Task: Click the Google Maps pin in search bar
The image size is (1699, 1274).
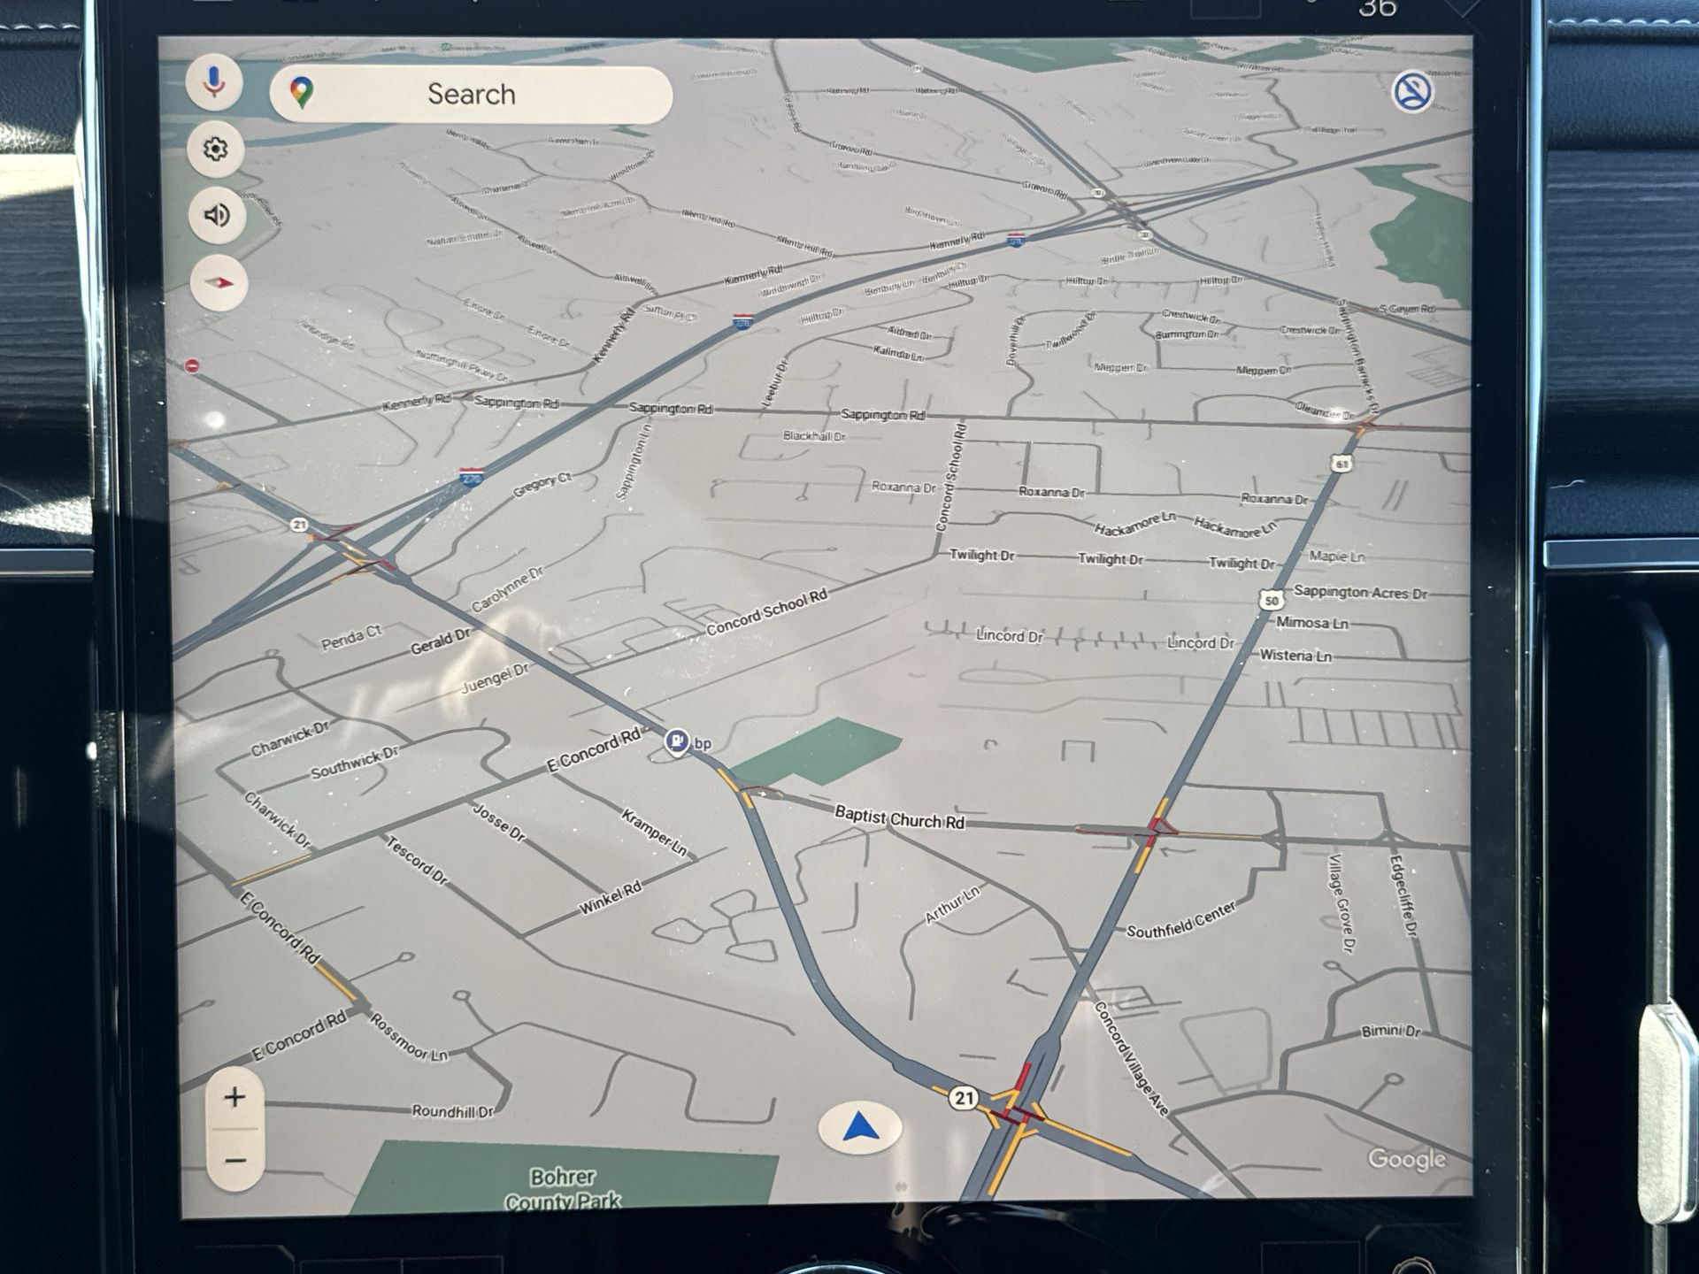Action: pyautogui.click(x=302, y=92)
